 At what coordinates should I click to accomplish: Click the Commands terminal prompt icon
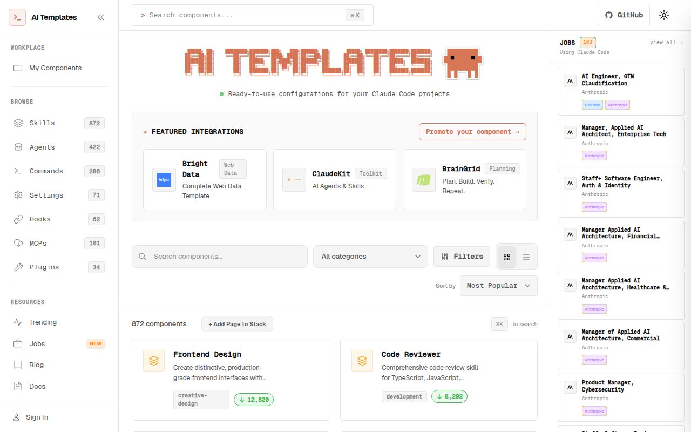point(18,171)
